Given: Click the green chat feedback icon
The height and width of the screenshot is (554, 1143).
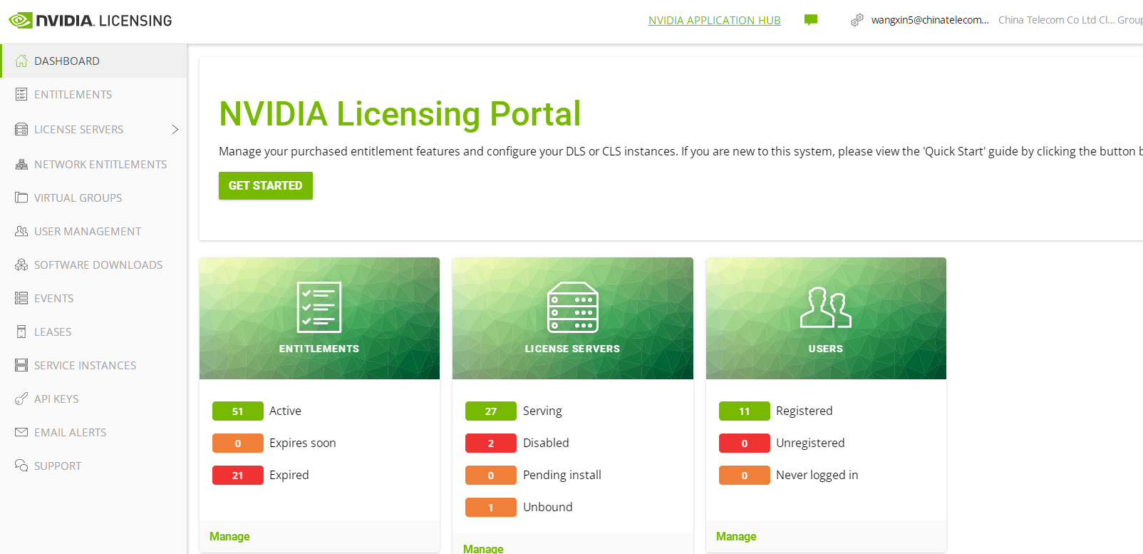Looking at the screenshot, I should tap(810, 20).
